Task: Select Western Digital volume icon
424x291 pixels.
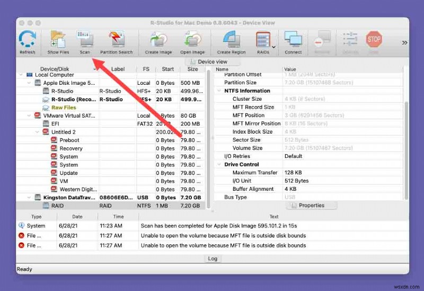Action: (x=54, y=189)
